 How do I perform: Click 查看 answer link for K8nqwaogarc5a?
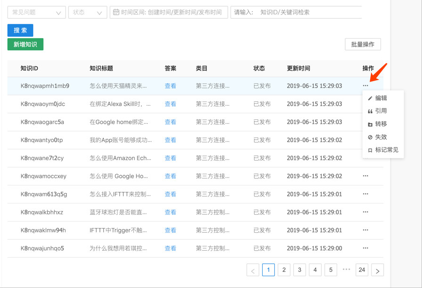pos(170,122)
